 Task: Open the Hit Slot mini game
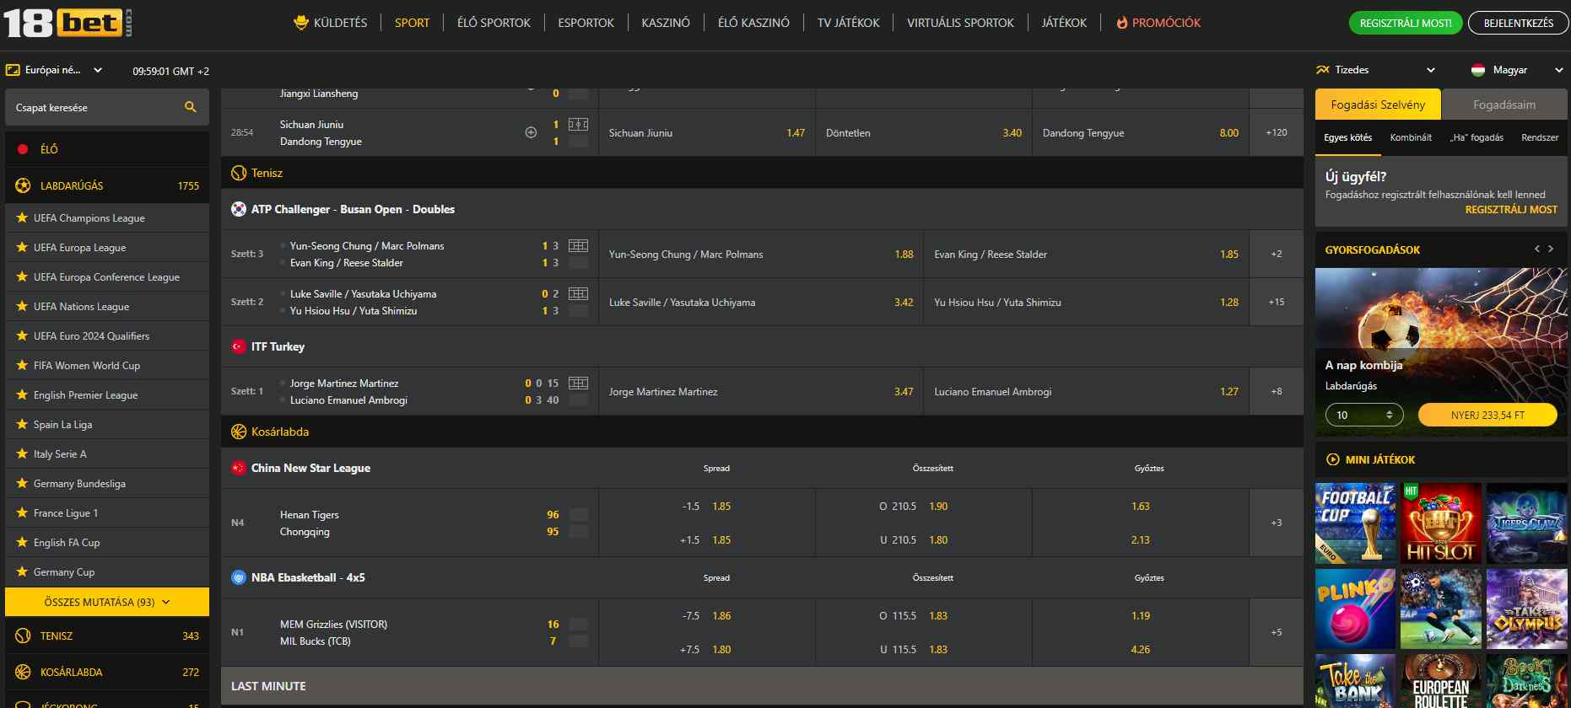[1441, 523]
